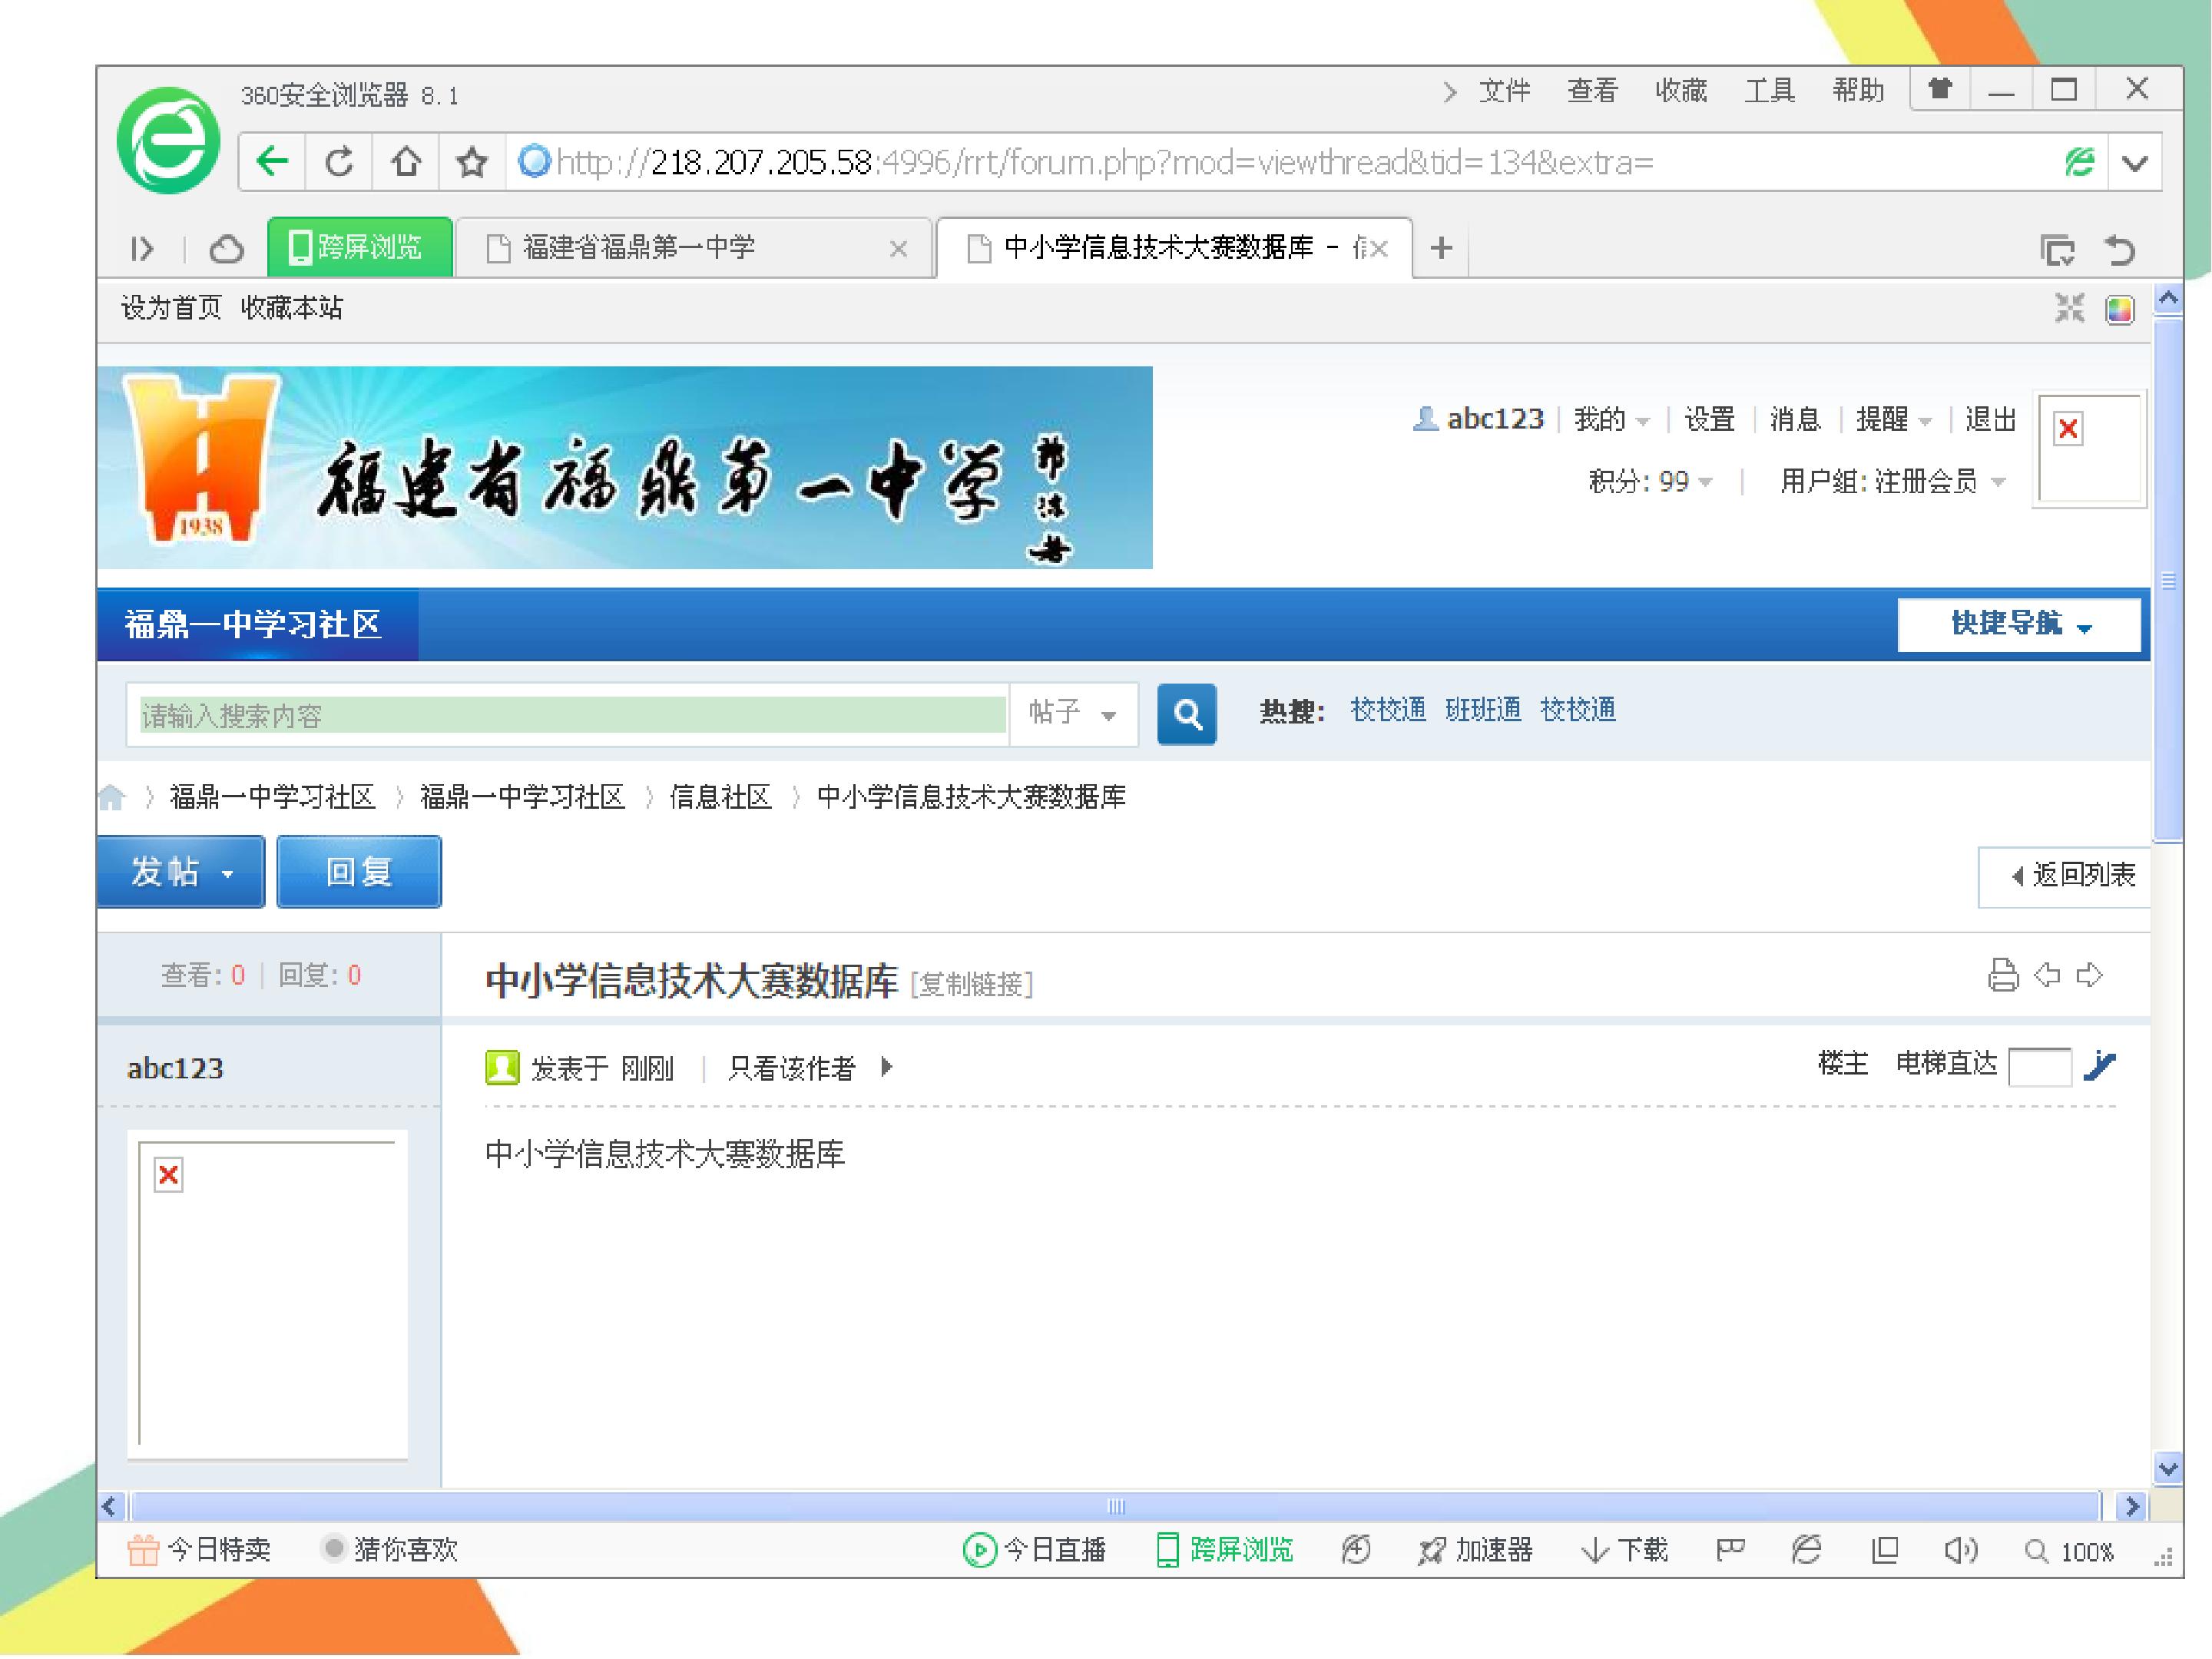The width and height of the screenshot is (2212, 1659).
Task: Click the colorful style switch icon
Action: point(2119,309)
